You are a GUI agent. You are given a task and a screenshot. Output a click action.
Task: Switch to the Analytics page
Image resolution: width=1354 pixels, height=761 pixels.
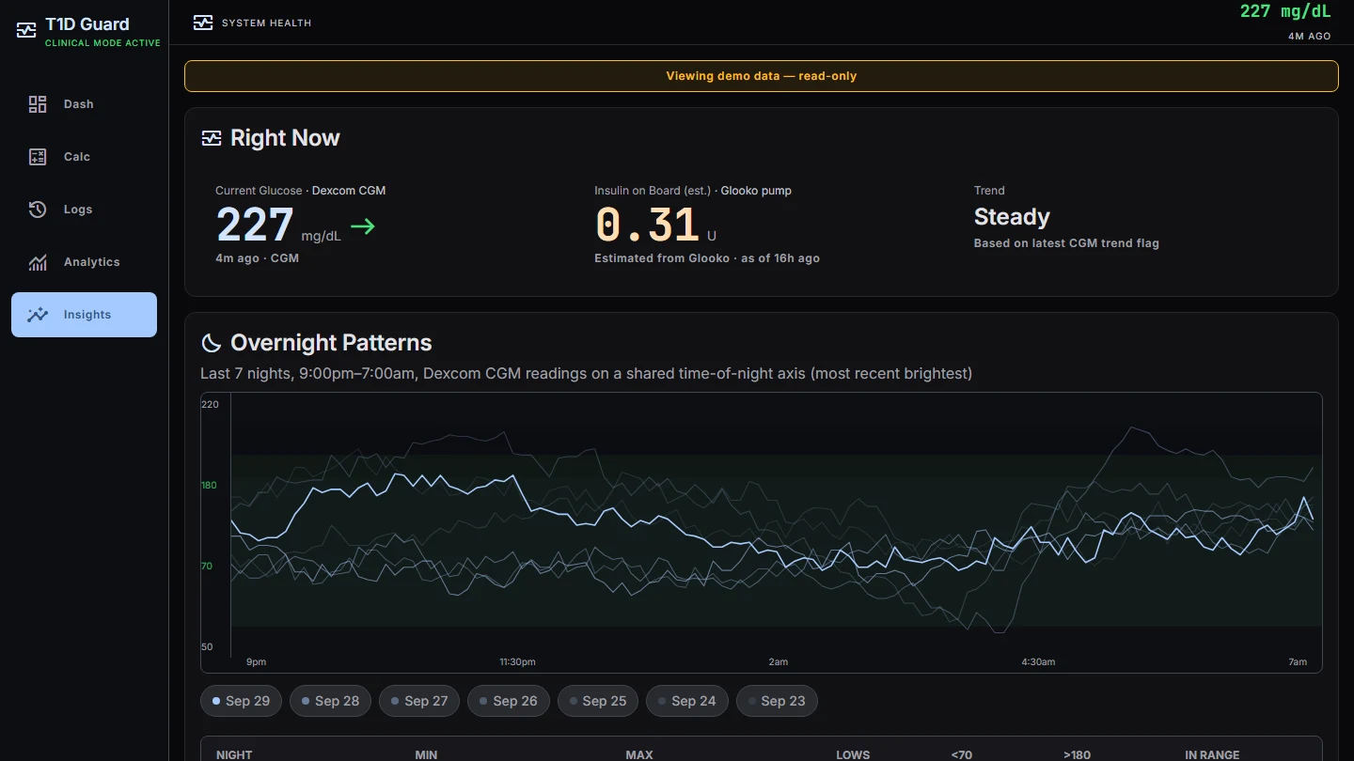tap(84, 262)
